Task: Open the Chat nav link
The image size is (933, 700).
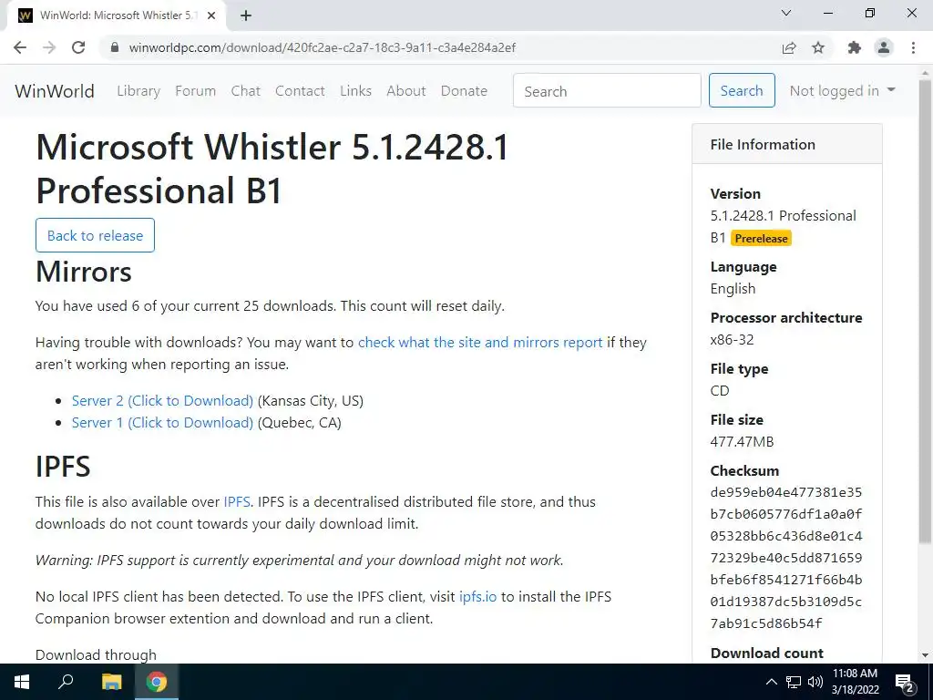Action: click(x=246, y=91)
